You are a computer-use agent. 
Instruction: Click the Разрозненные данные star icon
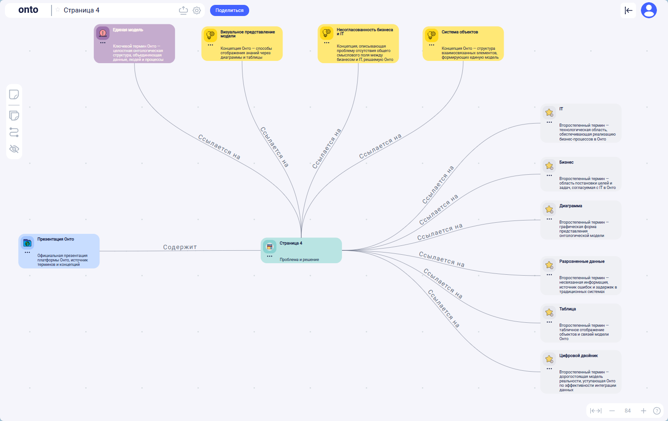click(549, 265)
